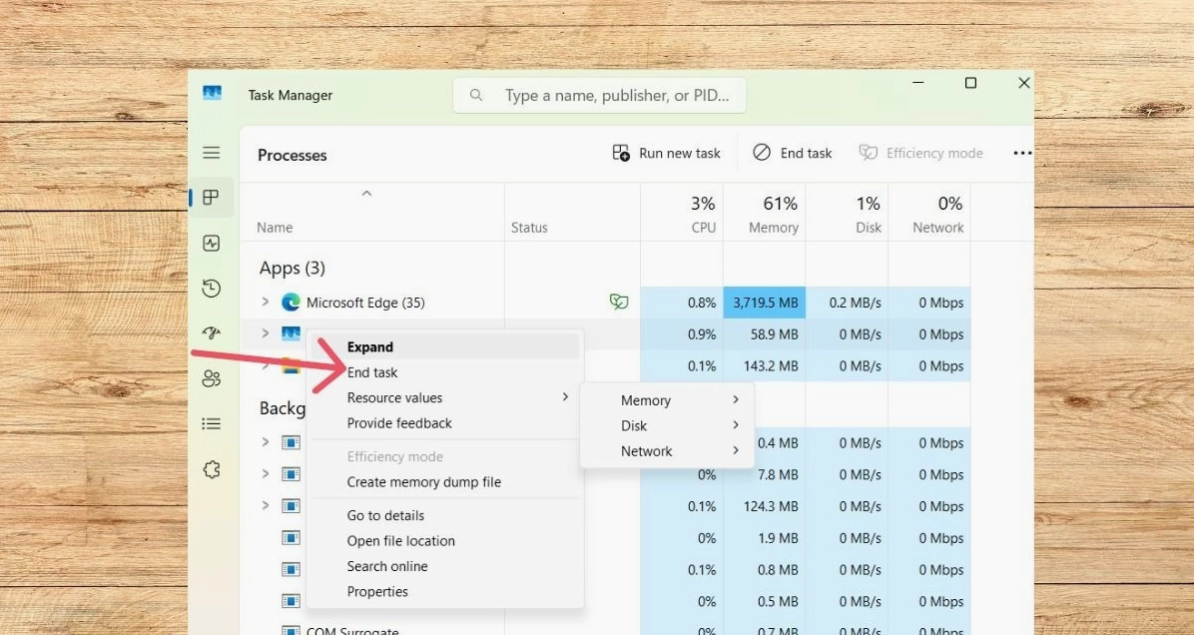Choose End task in context menu
1194x635 pixels.
(x=372, y=372)
